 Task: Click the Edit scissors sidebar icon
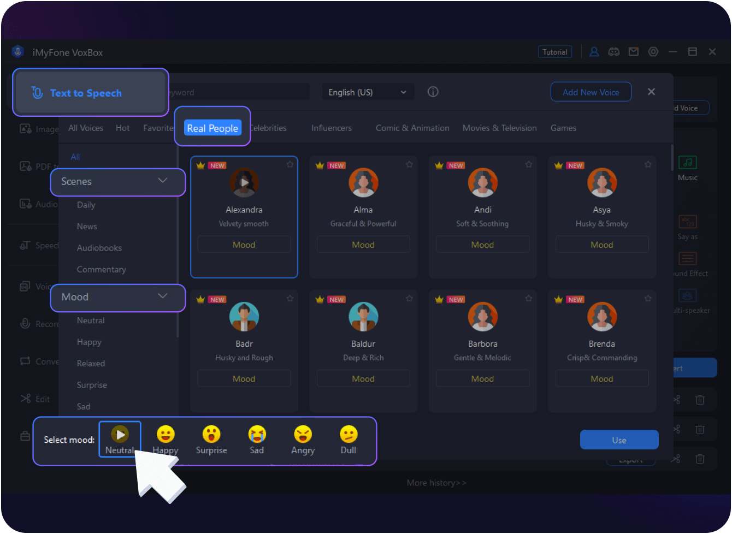[x=26, y=399]
